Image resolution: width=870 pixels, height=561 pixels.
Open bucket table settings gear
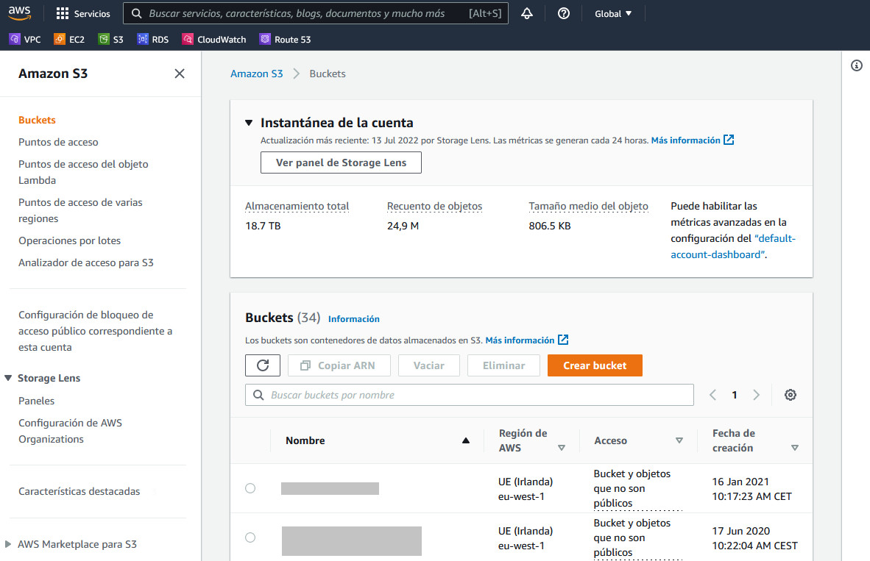(x=790, y=395)
